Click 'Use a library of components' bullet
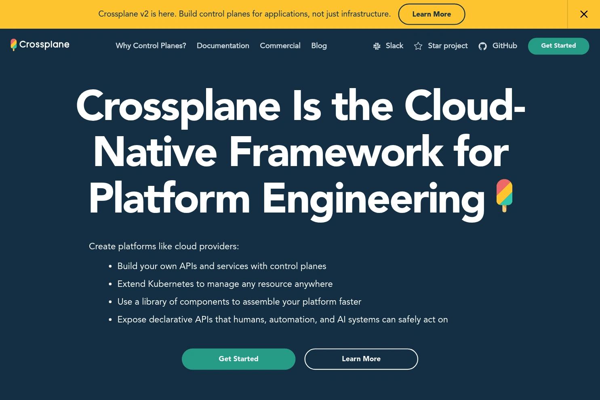This screenshot has height=400, width=600. coord(239,302)
